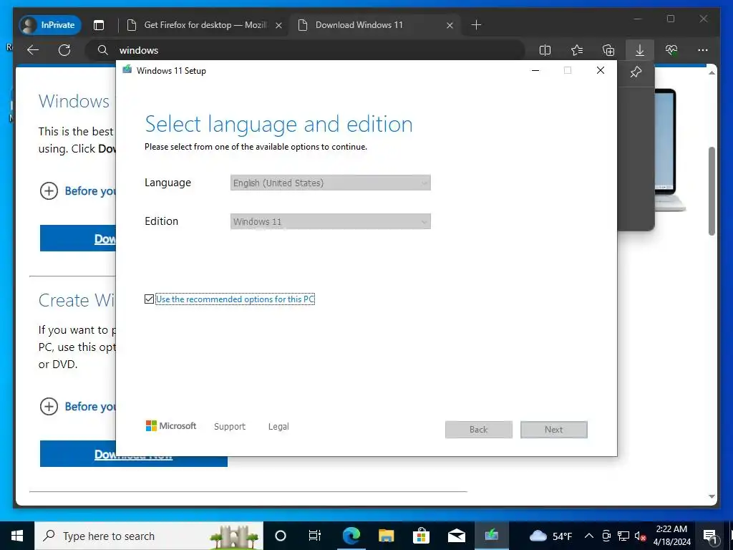
Task: Close the Download Windows 11 tab
Action: (x=450, y=25)
